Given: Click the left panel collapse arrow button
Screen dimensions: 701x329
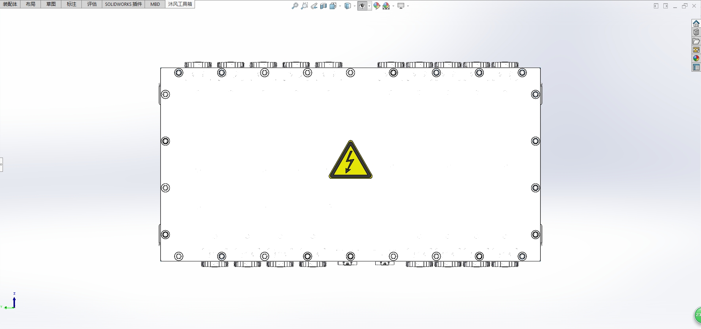Looking at the screenshot, I should [x=656, y=6].
